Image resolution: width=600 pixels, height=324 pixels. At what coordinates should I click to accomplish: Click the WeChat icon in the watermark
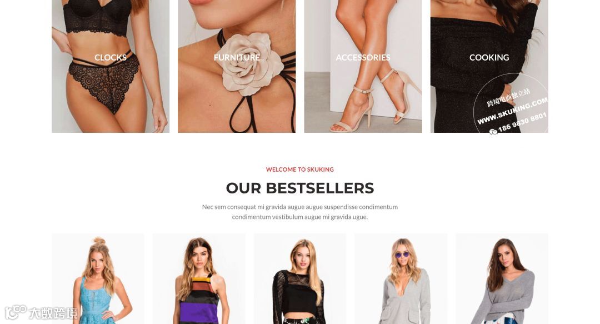click(493, 131)
